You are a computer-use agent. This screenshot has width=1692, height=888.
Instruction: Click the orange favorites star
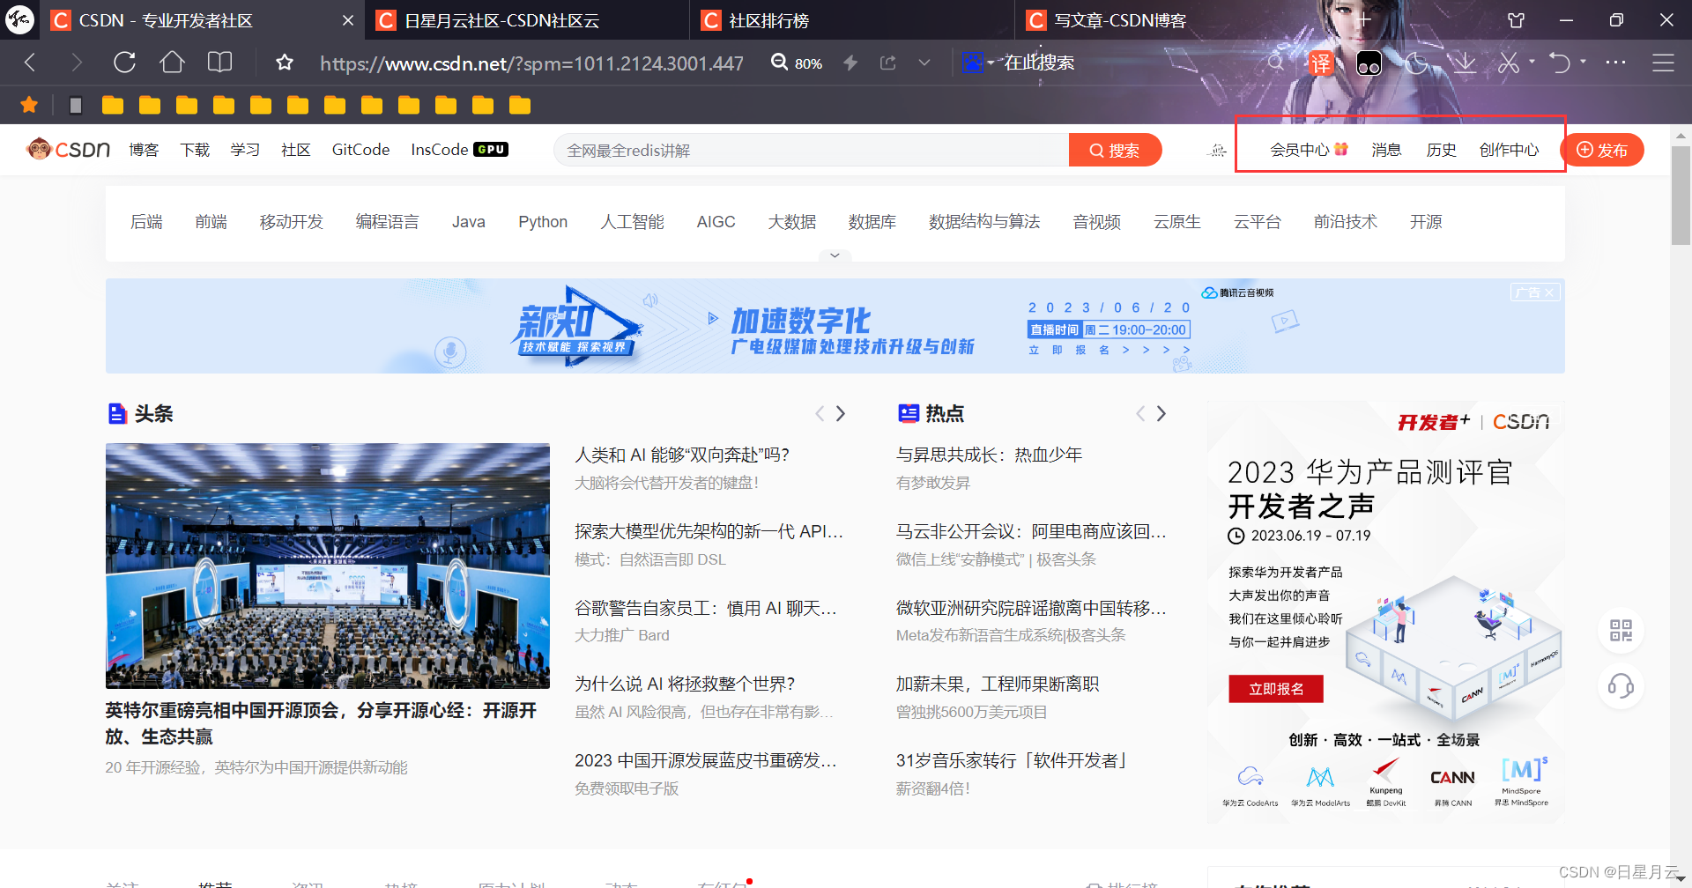coord(29,106)
